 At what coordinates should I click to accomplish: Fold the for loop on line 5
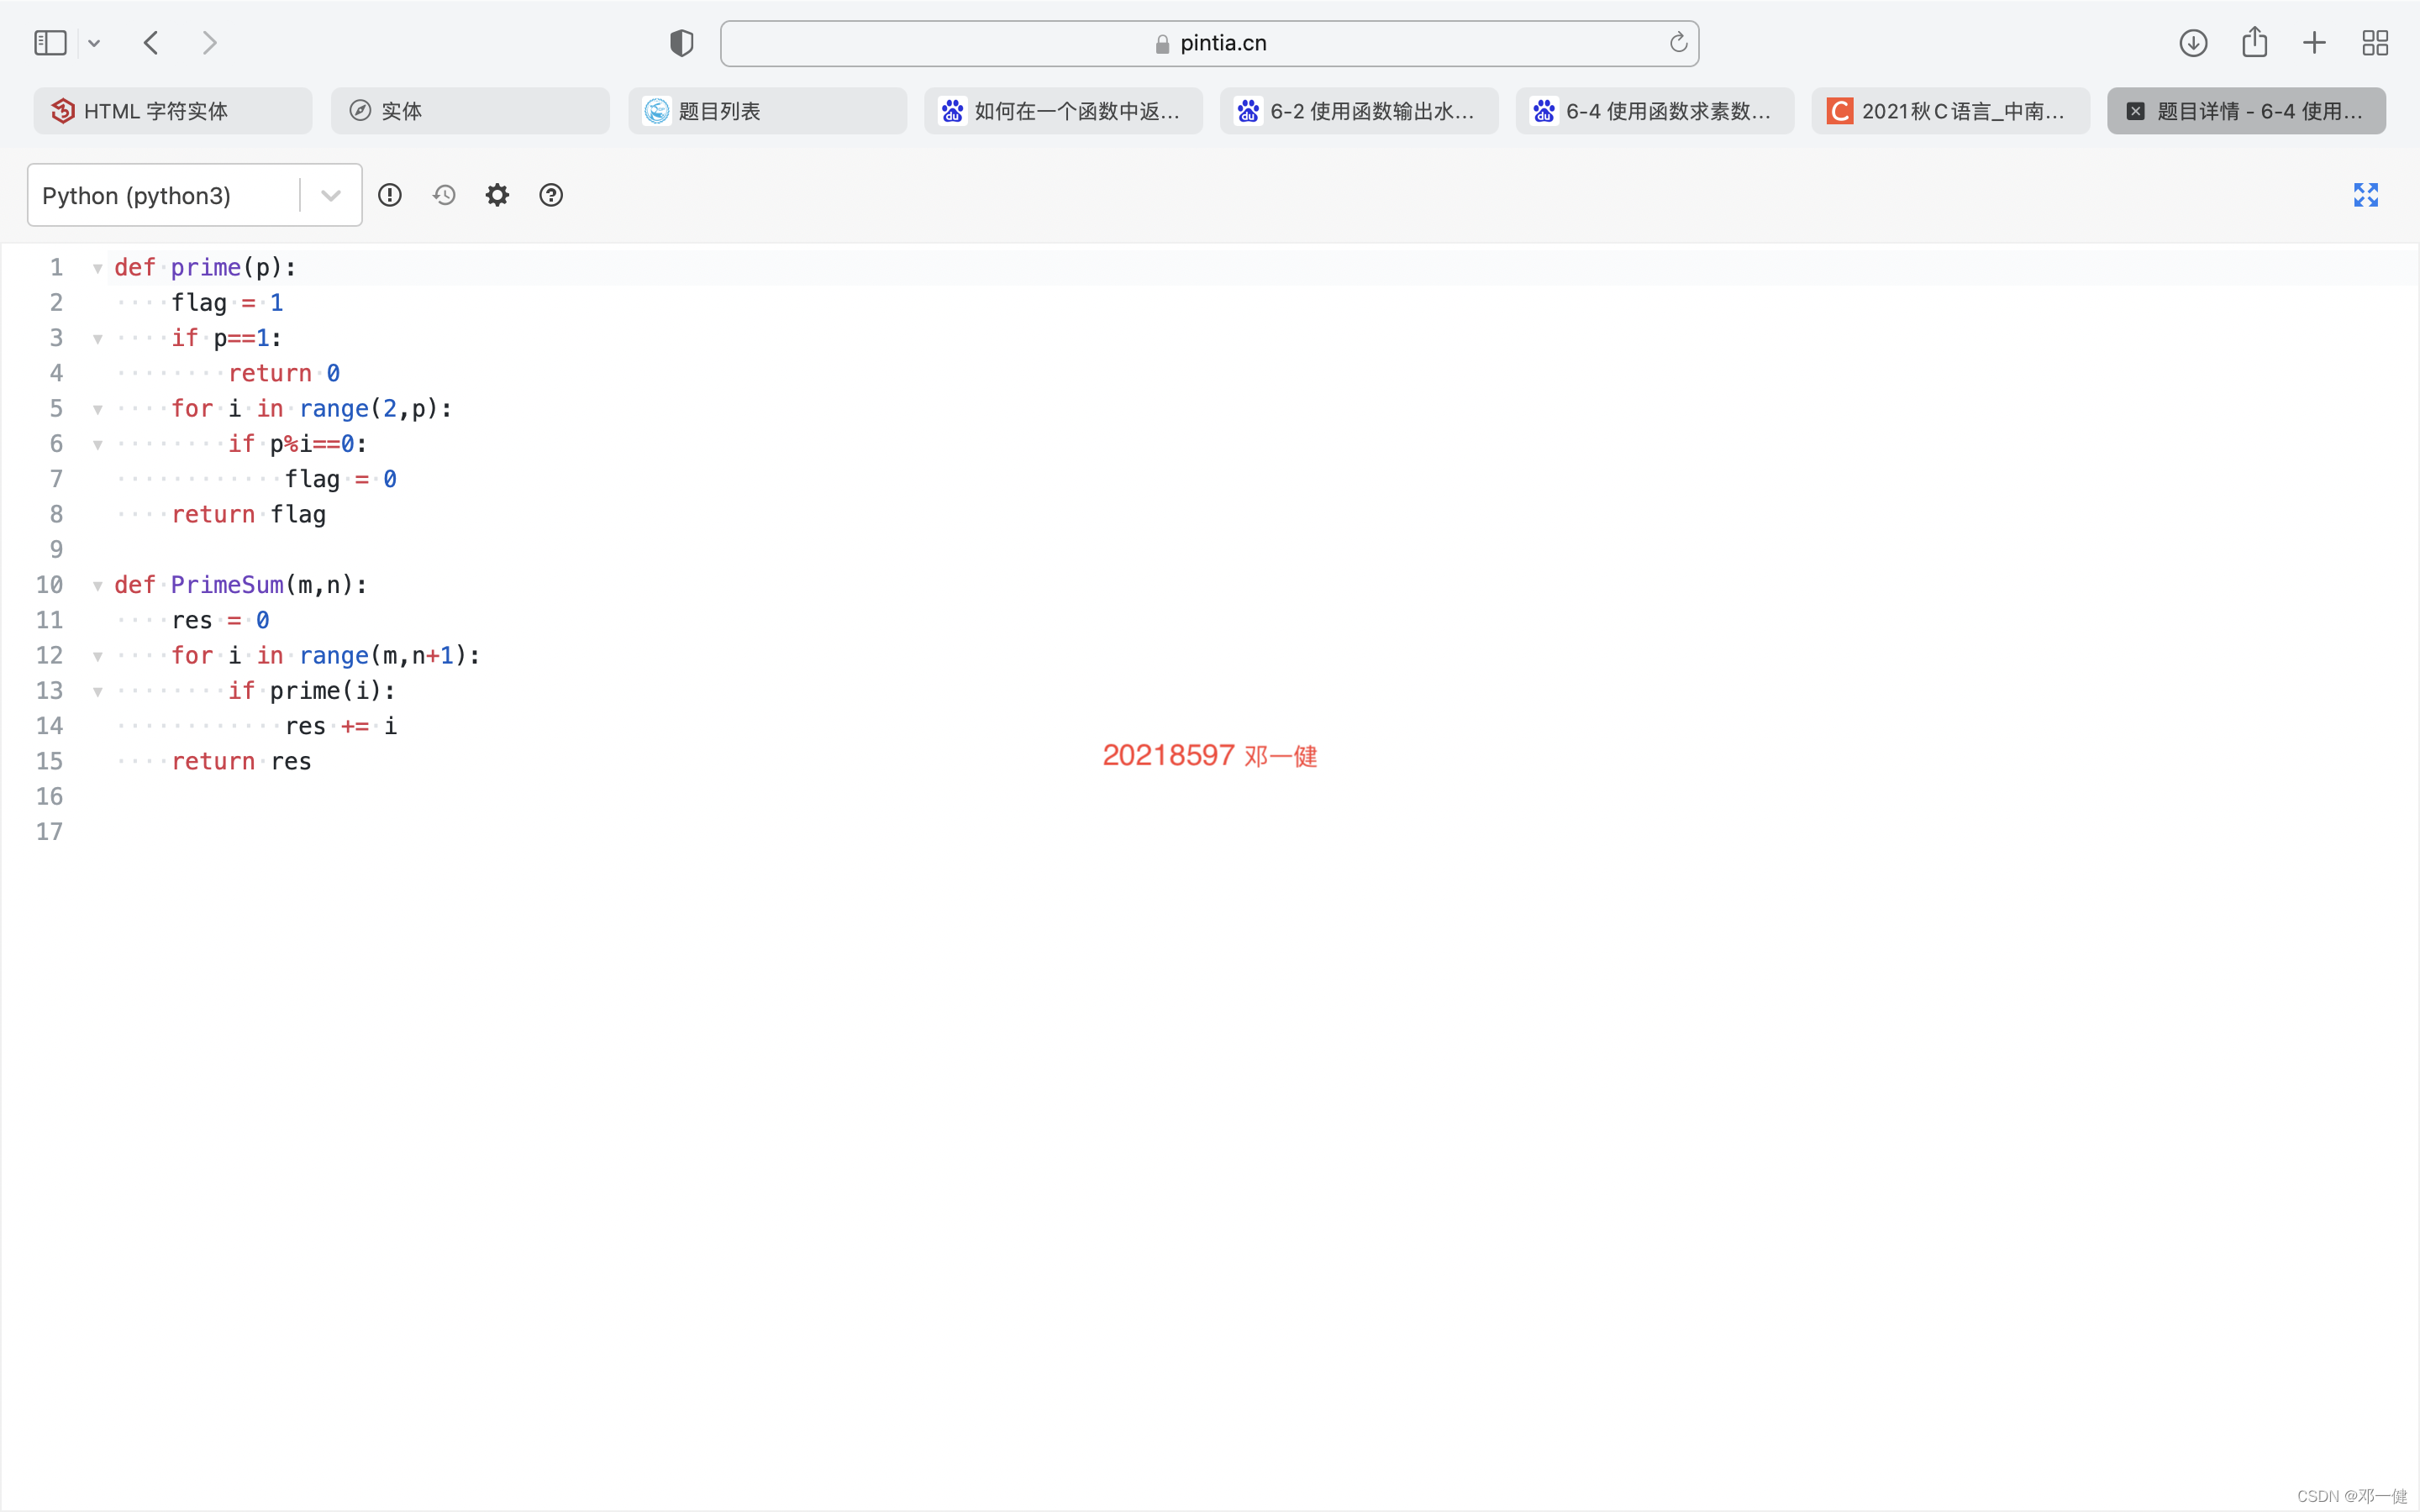(98, 409)
